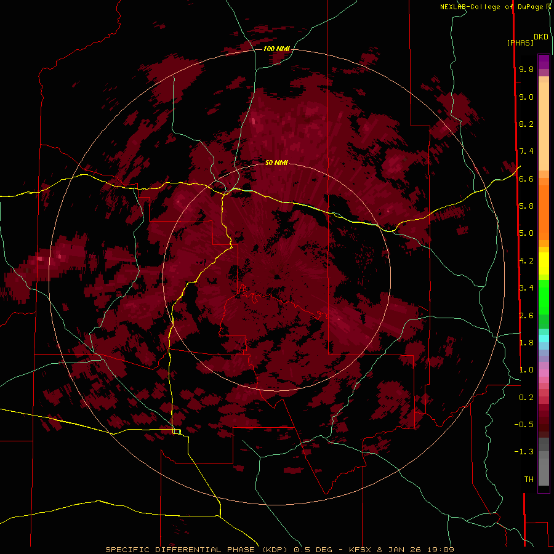Click the -0.5 legend value

[524, 425]
